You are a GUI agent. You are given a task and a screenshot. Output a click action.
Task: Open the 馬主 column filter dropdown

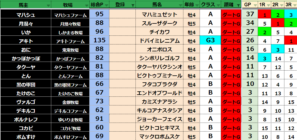coord(48,5)
